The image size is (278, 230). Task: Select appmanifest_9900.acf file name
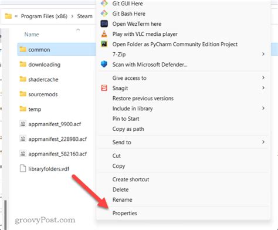[x=55, y=124]
